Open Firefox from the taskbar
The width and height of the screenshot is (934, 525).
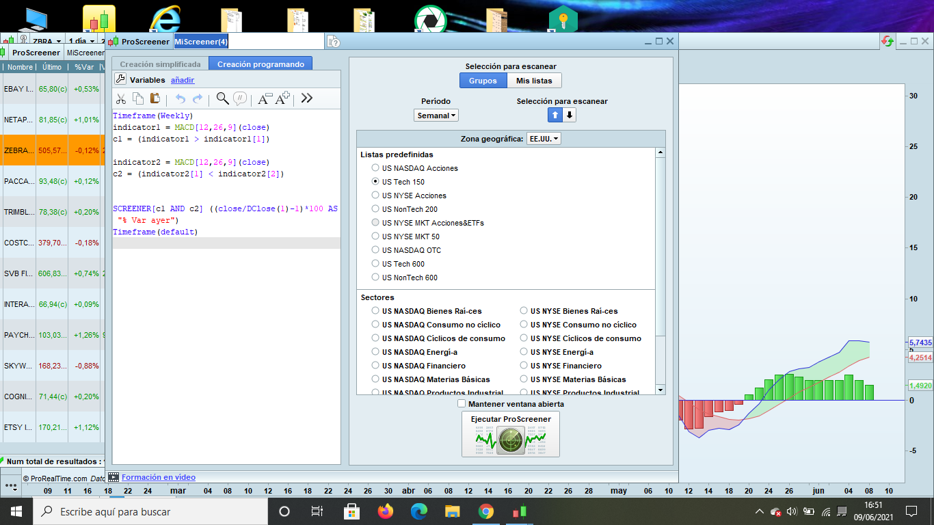pos(386,511)
